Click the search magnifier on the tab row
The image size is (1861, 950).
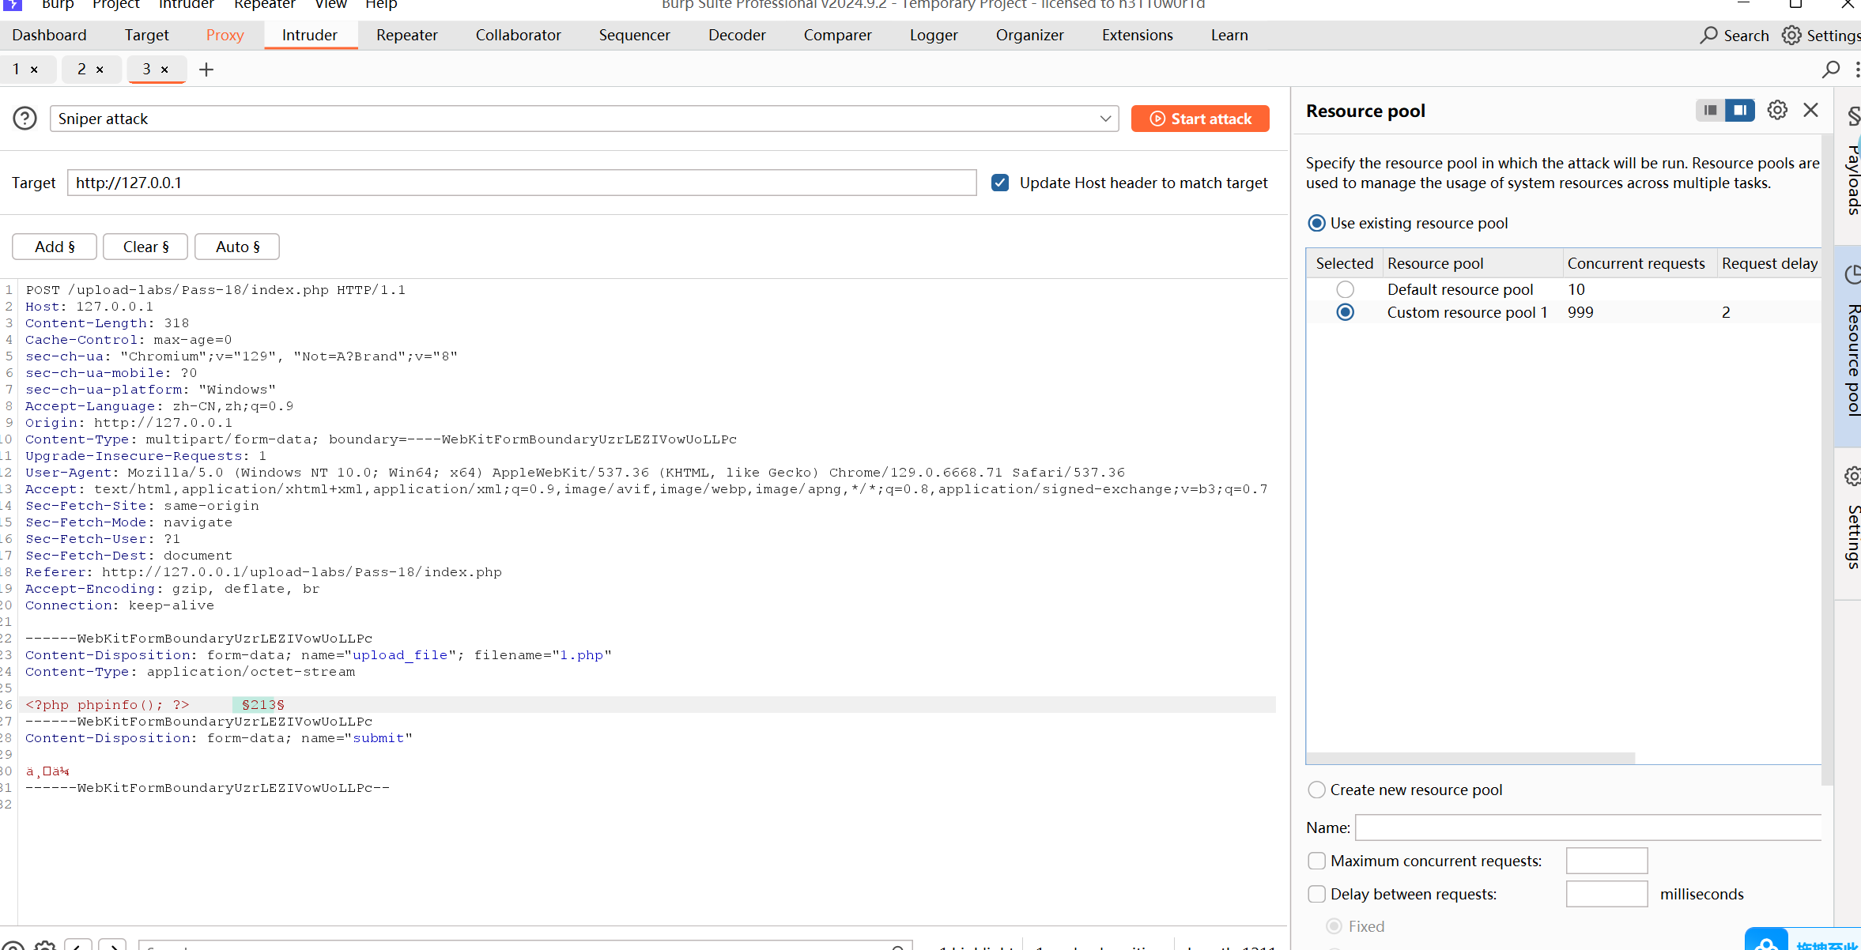pyautogui.click(x=1831, y=70)
